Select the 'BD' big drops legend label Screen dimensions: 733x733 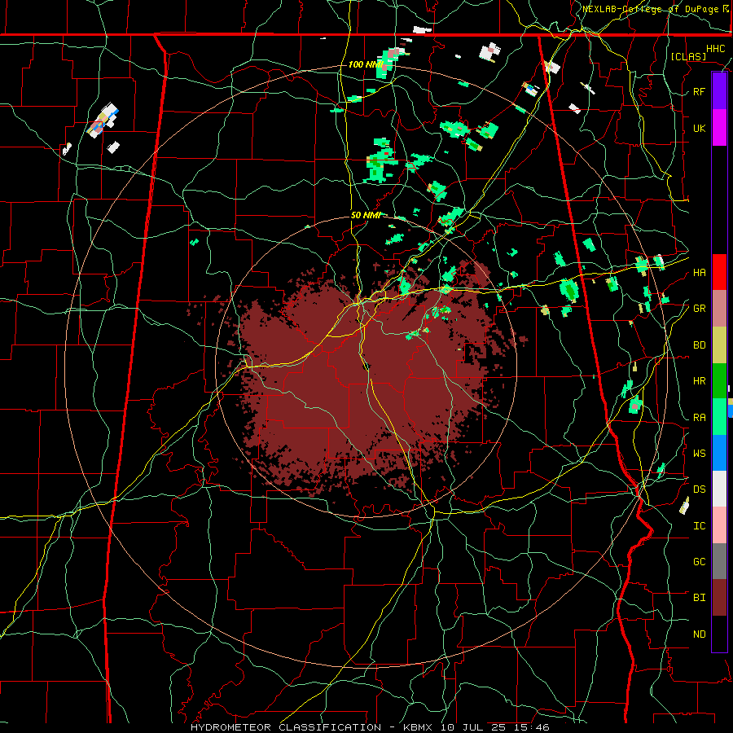(x=700, y=345)
